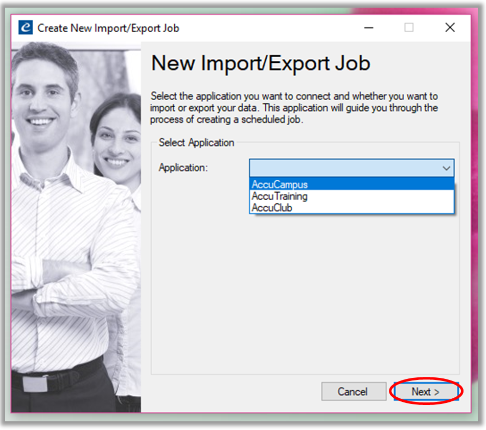This screenshot has height=430, width=486.
Task: Click the app logo icon in title bar
Action: [26, 28]
